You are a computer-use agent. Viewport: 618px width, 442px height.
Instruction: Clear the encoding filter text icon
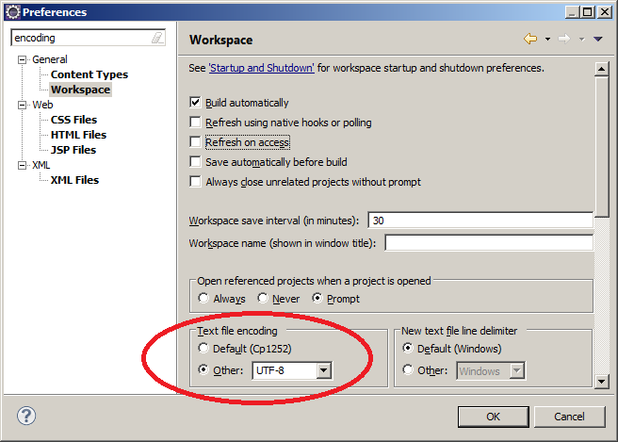pyautogui.click(x=157, y=39)
